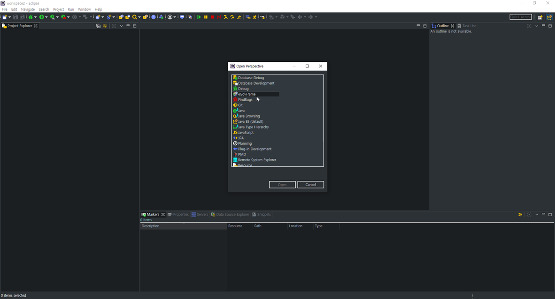This screenshot has height=299, width=555.
Task: Click the Drop to Frame icon
Action: click(248, 17)
